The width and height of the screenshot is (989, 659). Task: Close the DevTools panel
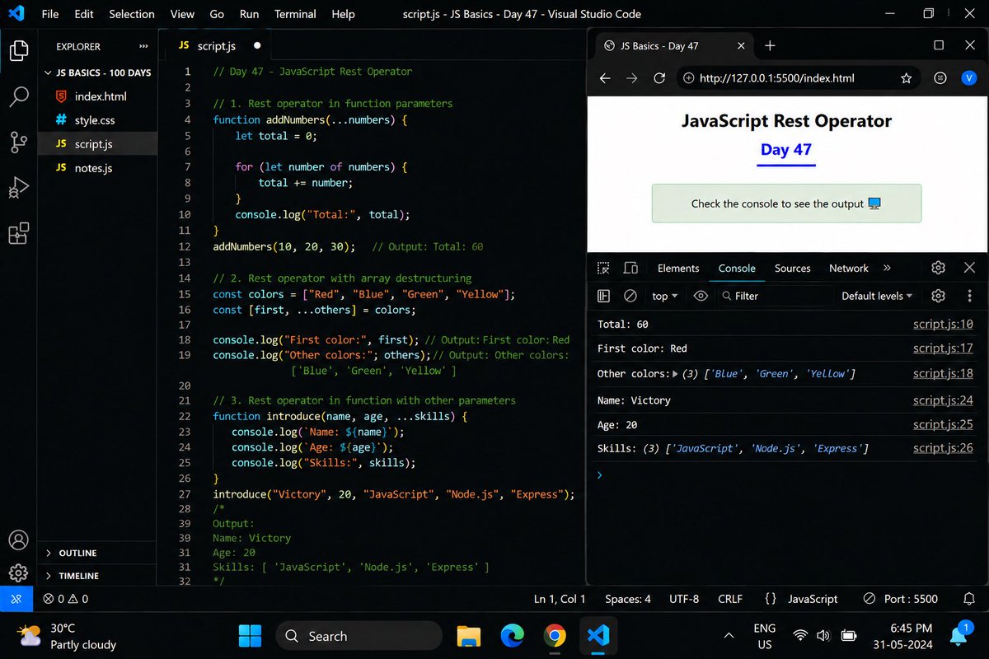pos(969,268)
